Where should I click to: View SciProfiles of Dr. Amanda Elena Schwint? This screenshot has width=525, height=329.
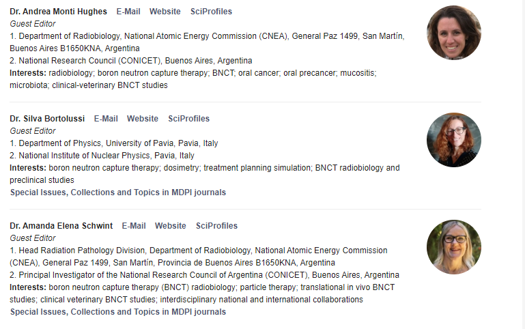(217, 226)
